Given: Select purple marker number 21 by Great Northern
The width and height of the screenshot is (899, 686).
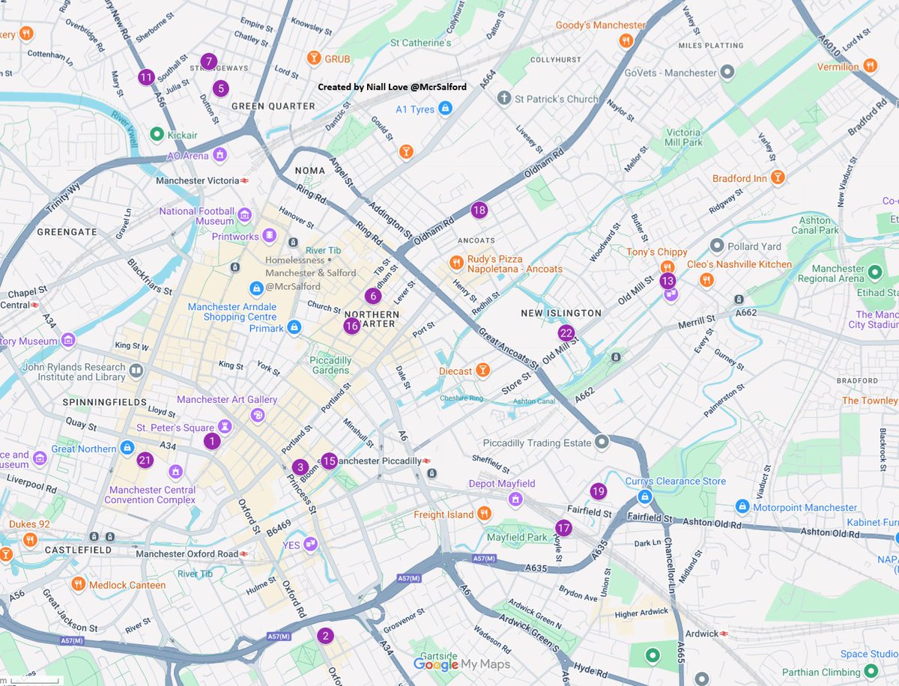Looking at the screenshot, I should coord(145,461).
